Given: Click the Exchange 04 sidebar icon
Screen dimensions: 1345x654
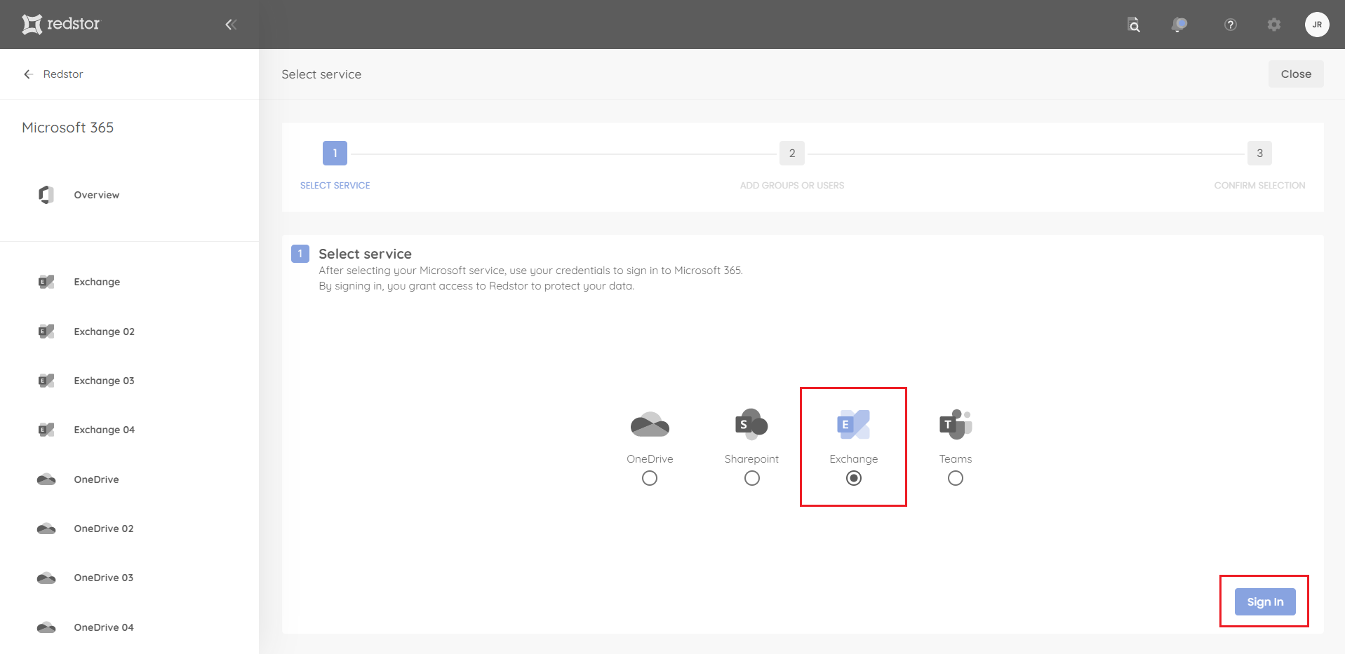Looking at the screenshot, I should pyautogui.click(x=46, y=430).
